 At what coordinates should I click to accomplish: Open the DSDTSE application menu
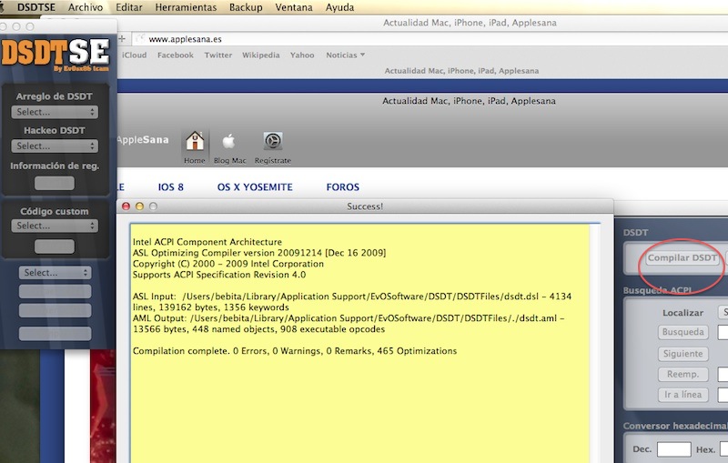coord(35,7)
